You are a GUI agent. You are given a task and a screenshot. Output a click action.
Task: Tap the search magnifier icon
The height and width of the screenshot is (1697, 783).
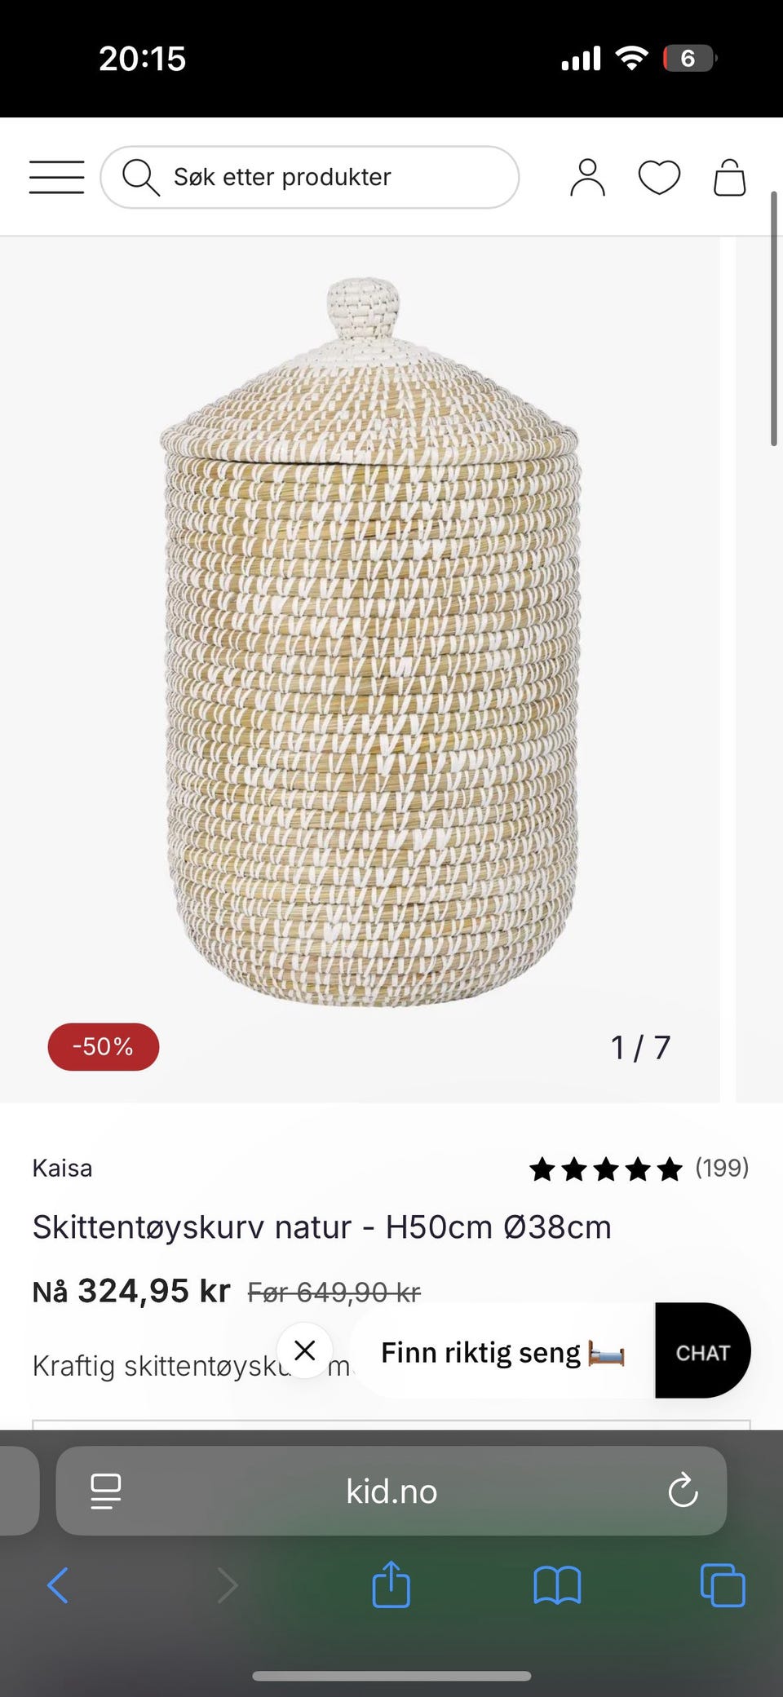(x=140, y=177)
